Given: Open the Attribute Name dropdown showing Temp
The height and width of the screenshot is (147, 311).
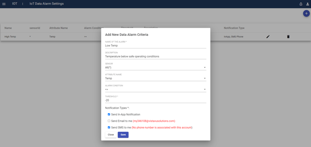Looking at the screenshot, I should click(155, 79).
